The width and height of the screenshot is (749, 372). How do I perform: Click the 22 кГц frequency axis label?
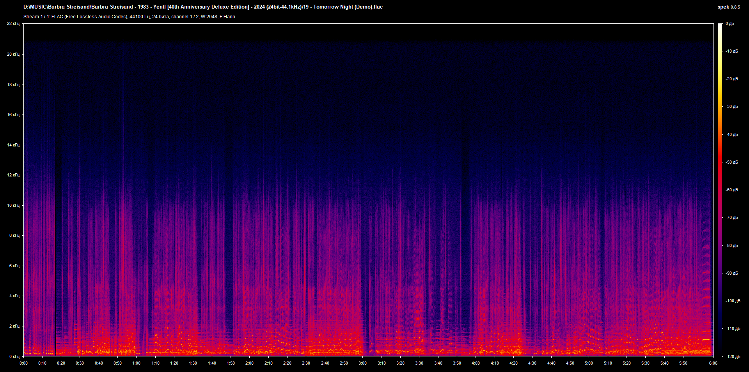(x=14, y=23)
